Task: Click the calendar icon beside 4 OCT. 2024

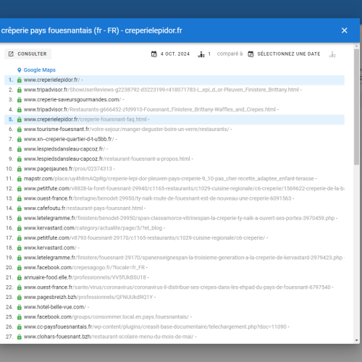Action: [154, 54]
